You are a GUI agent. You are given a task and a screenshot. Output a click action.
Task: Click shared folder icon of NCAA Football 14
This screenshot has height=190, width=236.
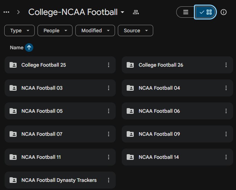(130, 157)
